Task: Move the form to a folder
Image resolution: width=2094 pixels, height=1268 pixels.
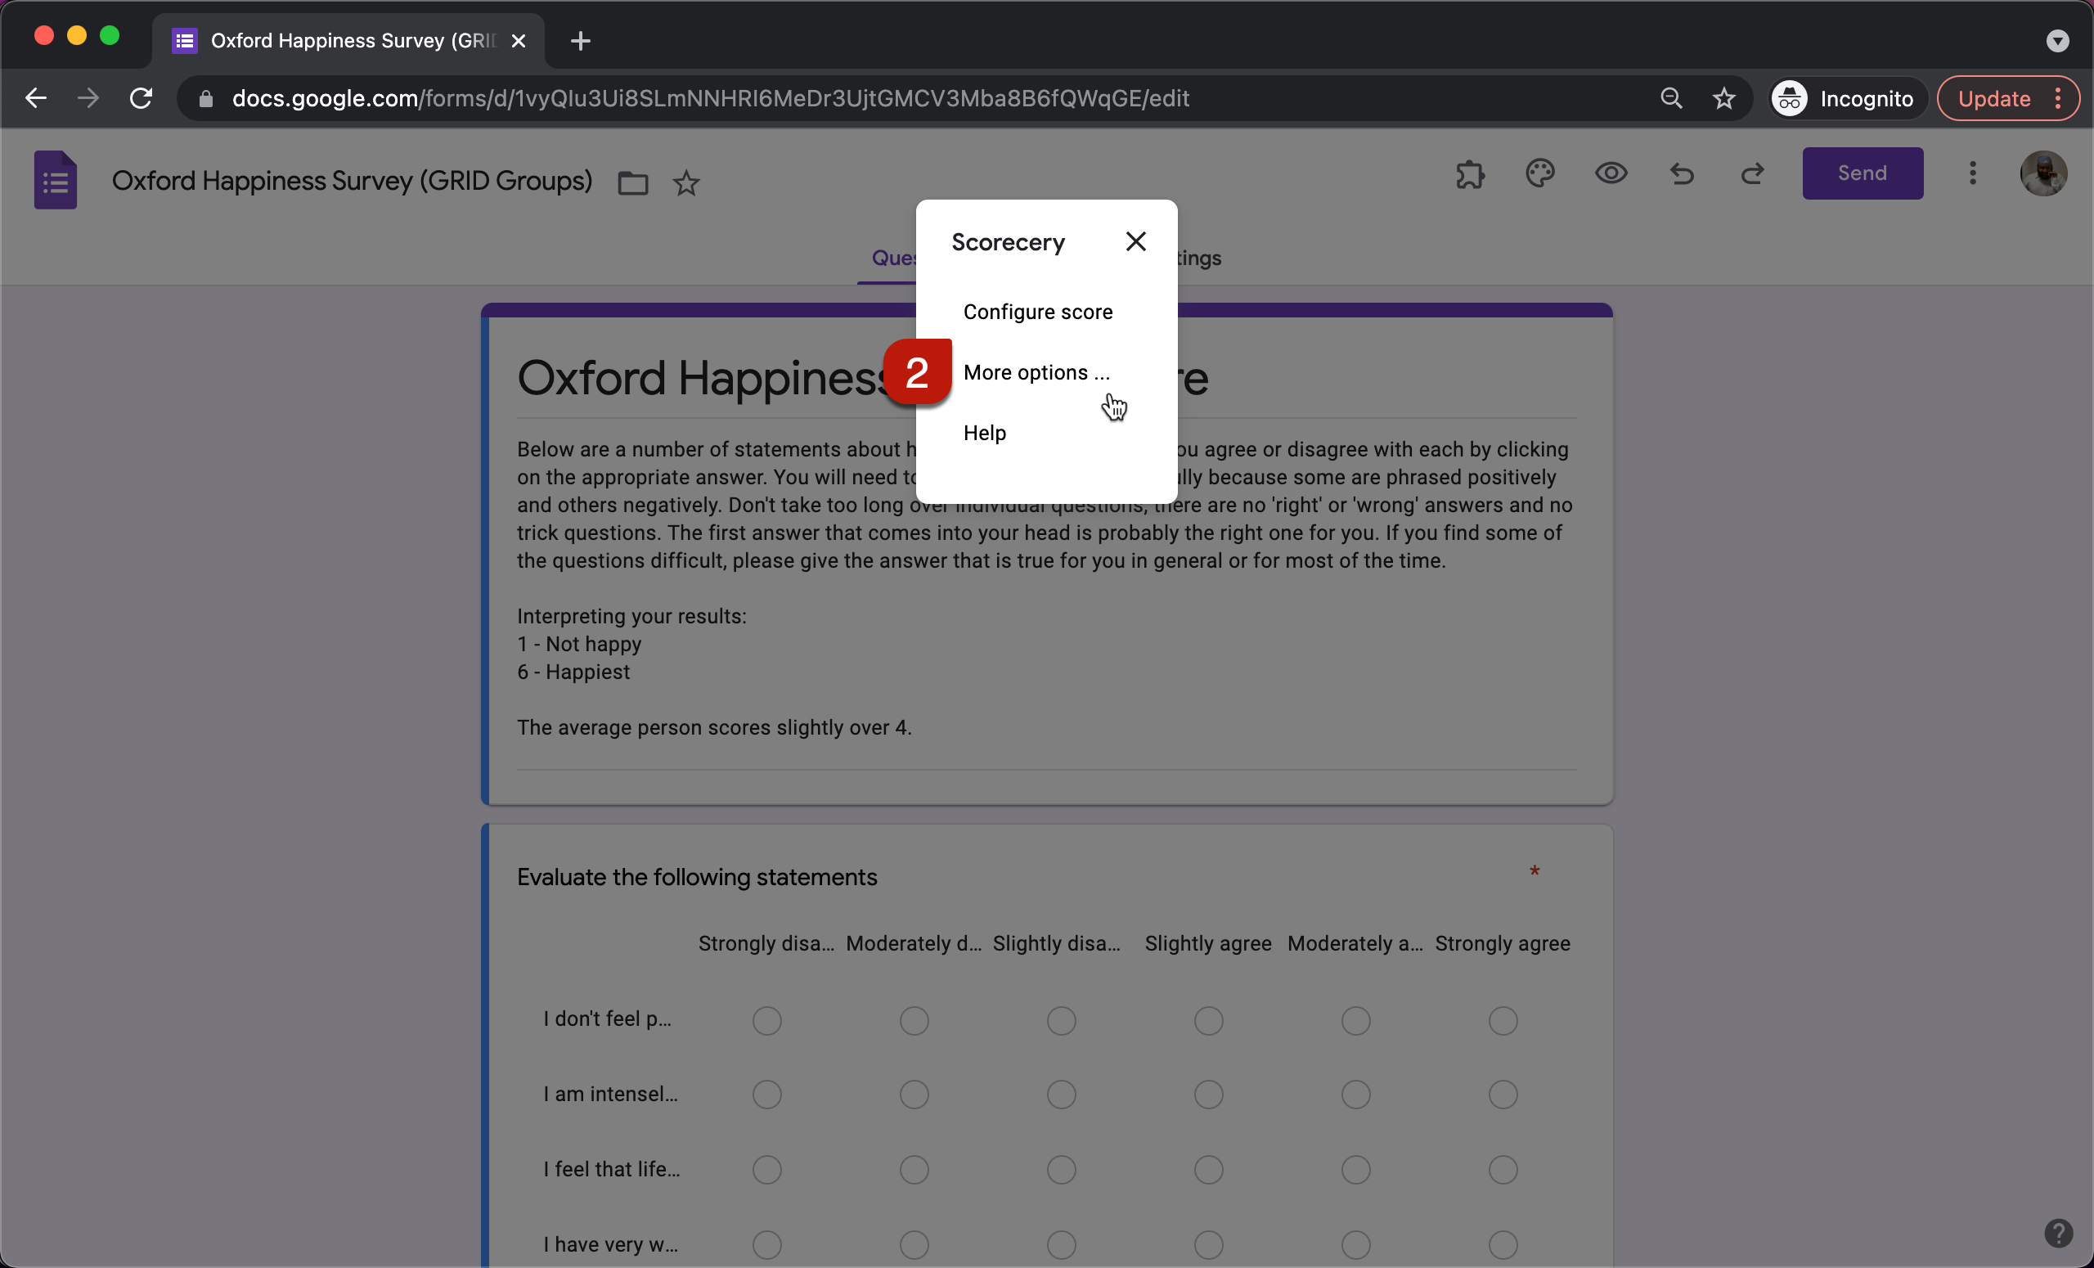Action: point(632,183)
